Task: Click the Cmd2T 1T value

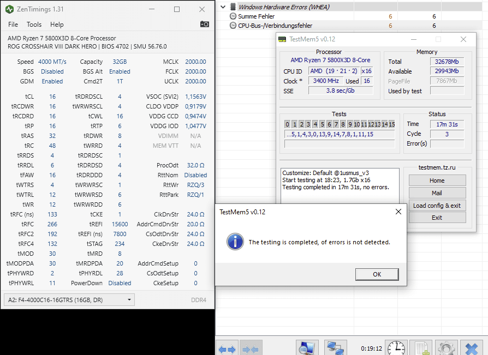Action: pyautogui.click(x=120, y=81)
